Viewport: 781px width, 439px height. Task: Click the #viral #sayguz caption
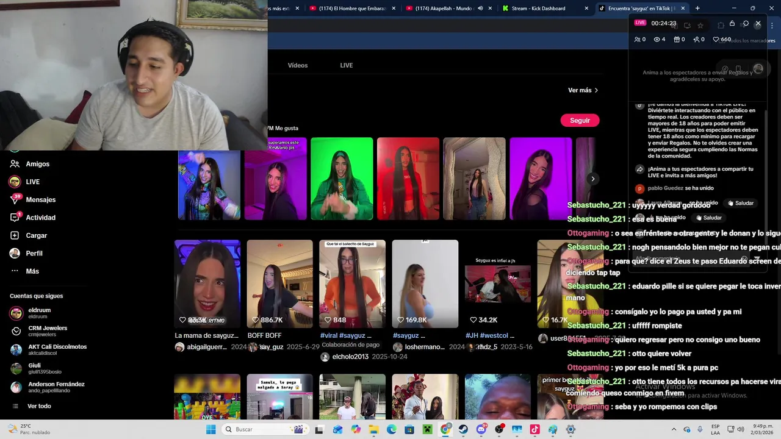(x=346, y=335)
